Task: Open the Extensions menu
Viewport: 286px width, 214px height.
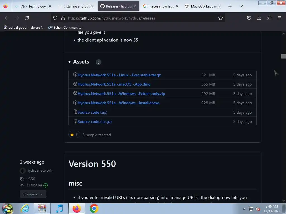Action: pyautogui.click(x=269, y=18)
